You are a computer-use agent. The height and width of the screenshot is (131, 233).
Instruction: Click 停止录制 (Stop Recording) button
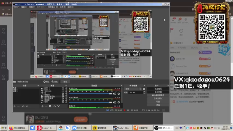(x=158, y=92)
